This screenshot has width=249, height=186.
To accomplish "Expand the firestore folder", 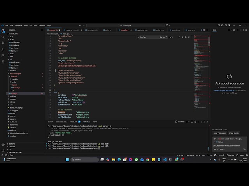I will pos(13,71).
